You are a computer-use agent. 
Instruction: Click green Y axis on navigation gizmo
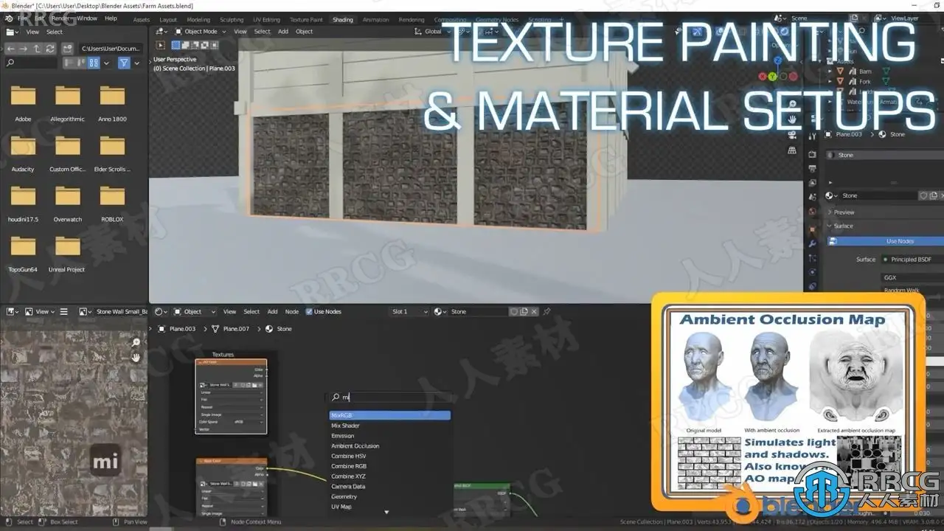[x=772, y=76]
